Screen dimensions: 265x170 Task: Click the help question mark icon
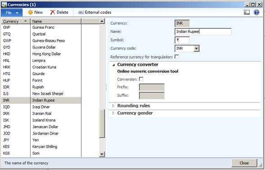tap(256, 12)
